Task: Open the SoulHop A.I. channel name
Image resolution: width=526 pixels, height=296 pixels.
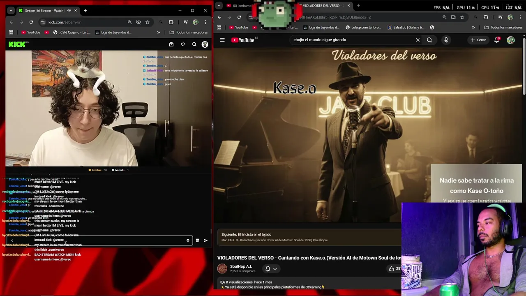Action: tap(241, 266)
